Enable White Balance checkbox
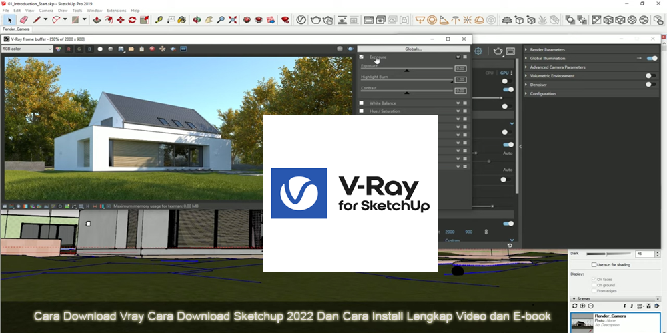This screenshot has width=667, height=333. tap(361, 103)
